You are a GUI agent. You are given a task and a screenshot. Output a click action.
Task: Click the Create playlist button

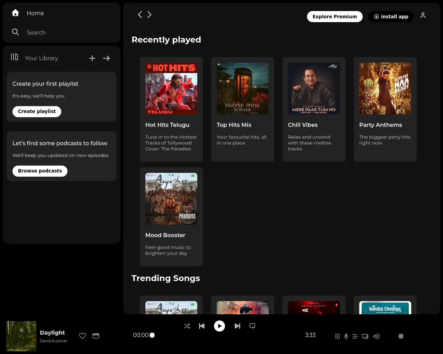click(37, 111)
